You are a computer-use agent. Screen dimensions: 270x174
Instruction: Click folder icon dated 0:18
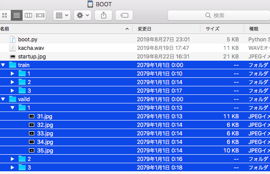22,167
